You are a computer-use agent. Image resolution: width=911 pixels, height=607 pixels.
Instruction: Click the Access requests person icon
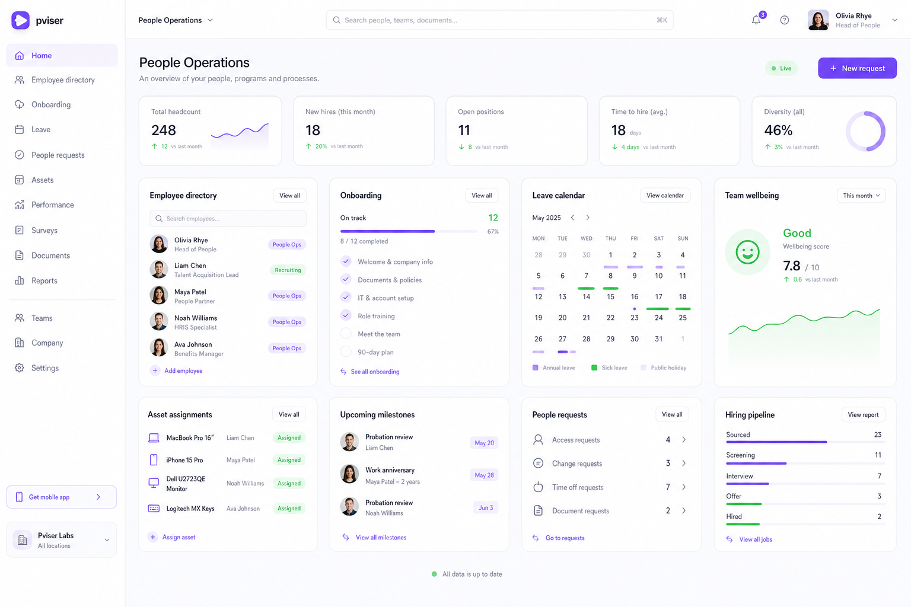(x=538, y=439)
